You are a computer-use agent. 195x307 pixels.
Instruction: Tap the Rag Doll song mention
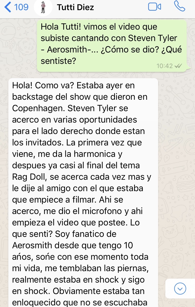tap(29, 177)
